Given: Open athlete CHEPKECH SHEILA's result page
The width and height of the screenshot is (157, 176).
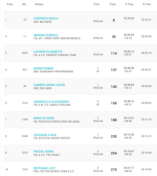Looking at the screenshot, I should [x=46, y=18].
